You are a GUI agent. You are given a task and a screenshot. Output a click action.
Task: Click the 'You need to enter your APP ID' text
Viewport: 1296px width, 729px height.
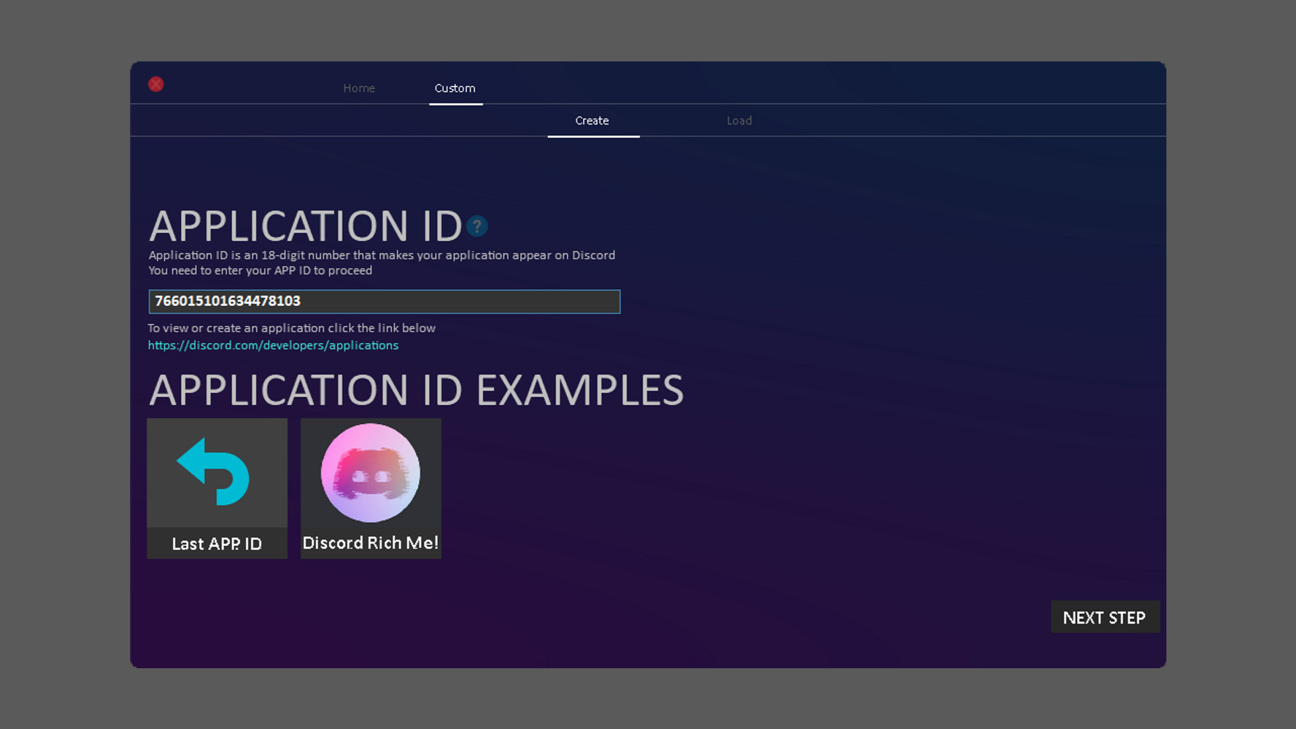click(x=260, y=271)
